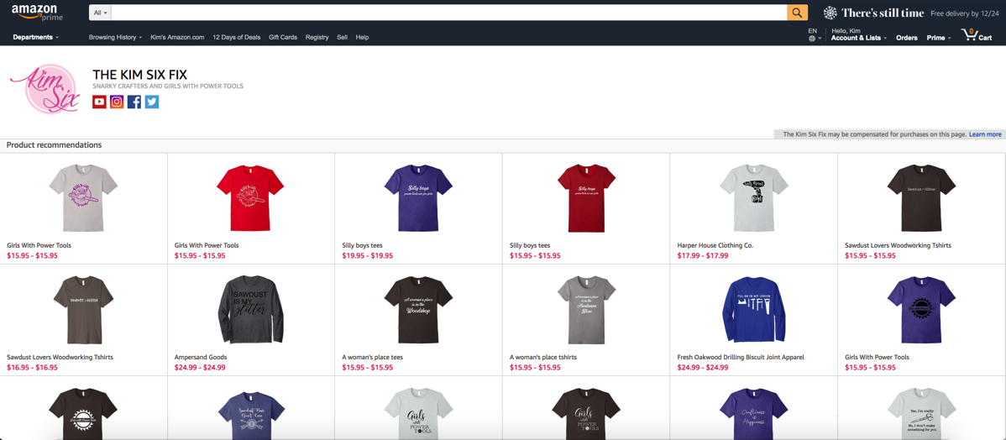Click THE KIM SIX FIX heading
The height and width of the screenshot is (440, 1006).
pyautogui.click(x=140, y=75)
